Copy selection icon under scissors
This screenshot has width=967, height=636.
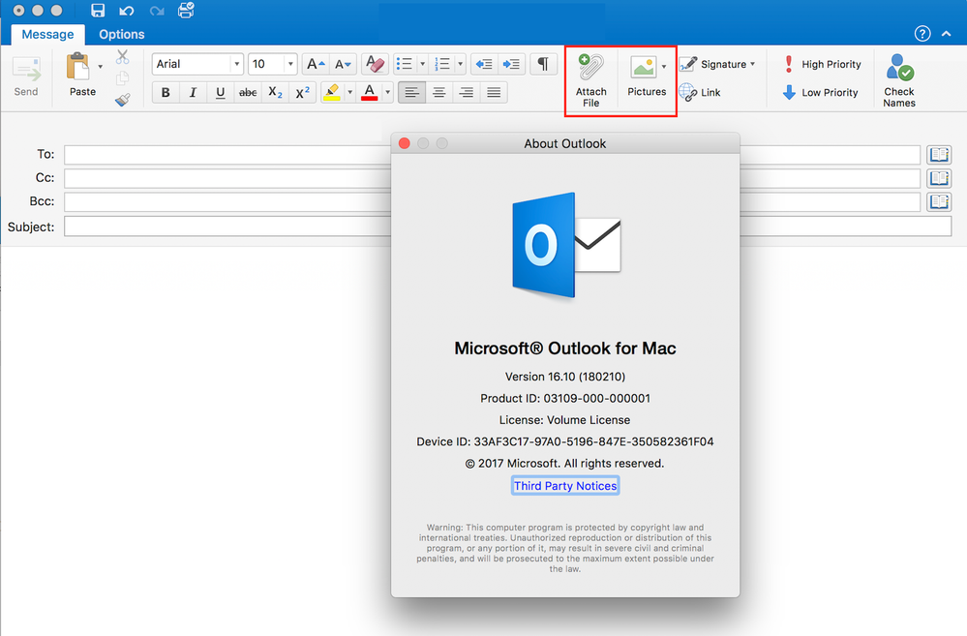(123, 78)
